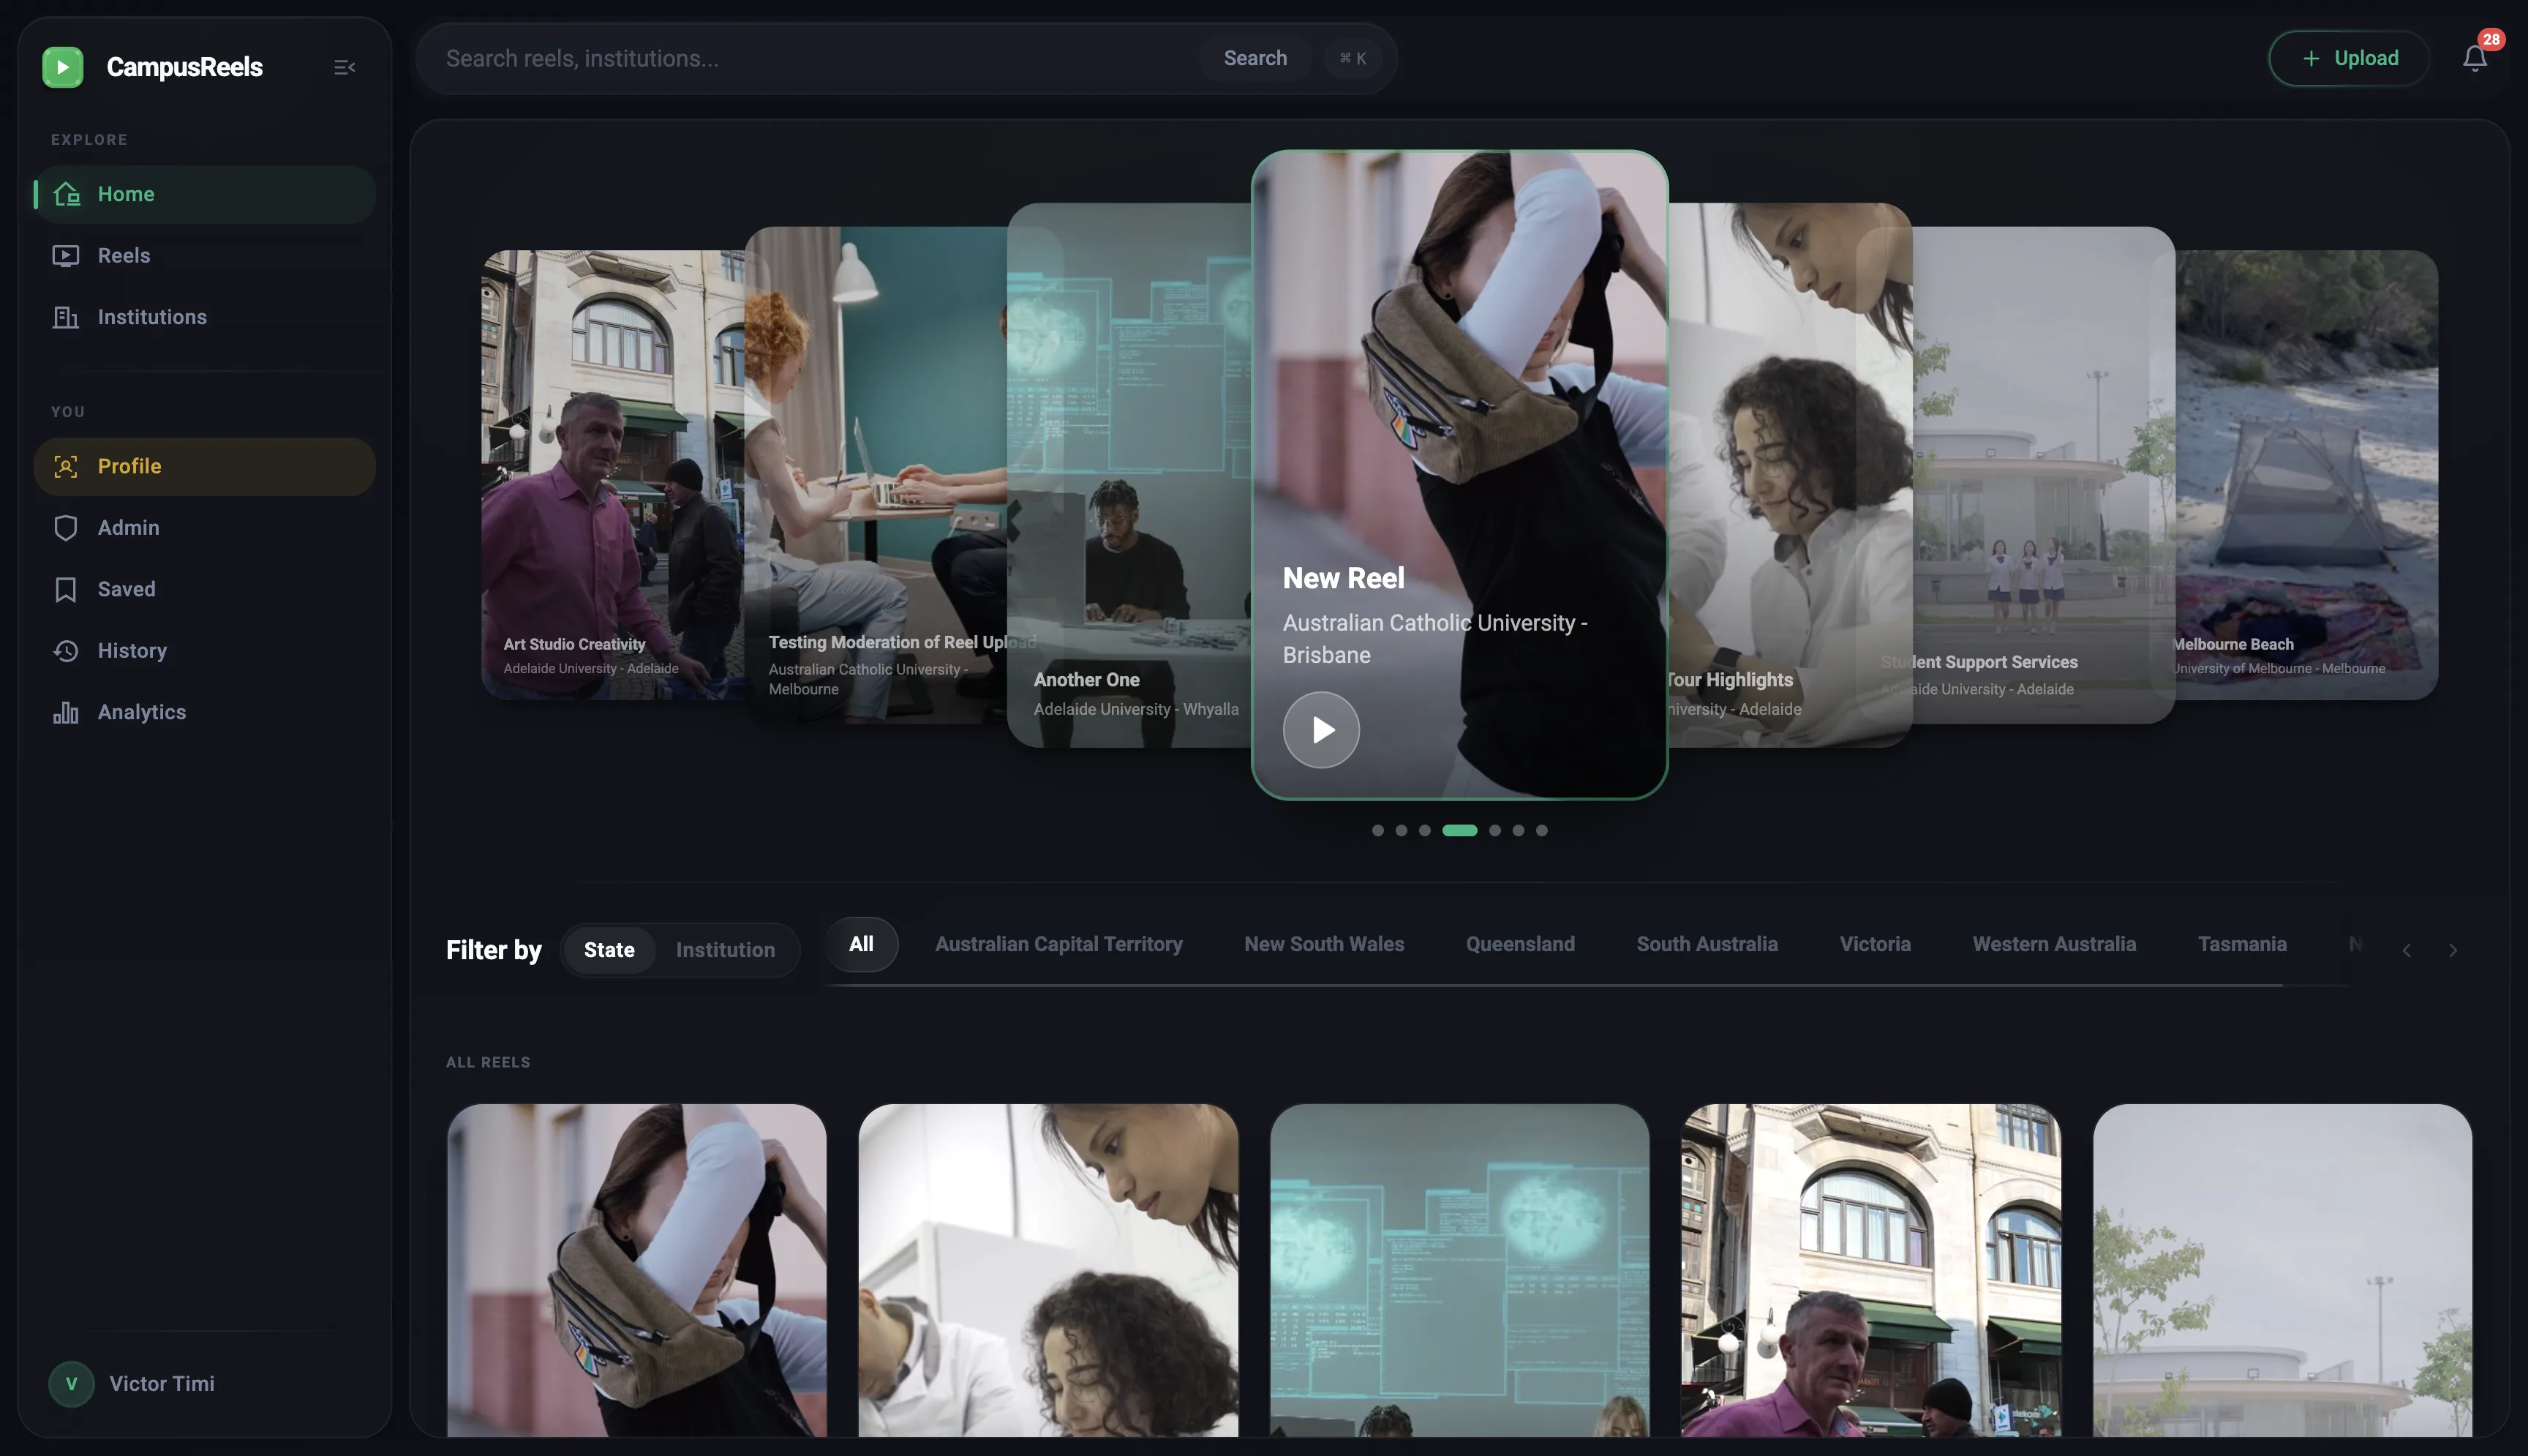Image resolution: width=2528 pixels, height=1456 pixels.
Task: Open Victor Timi user account menu
Action: [161, 1384]
